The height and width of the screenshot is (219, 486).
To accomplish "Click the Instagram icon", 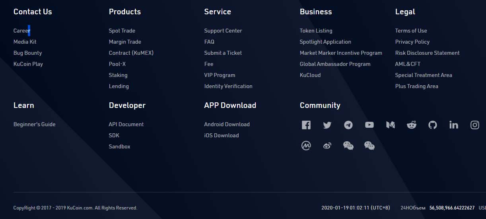I will click(474, 125).
